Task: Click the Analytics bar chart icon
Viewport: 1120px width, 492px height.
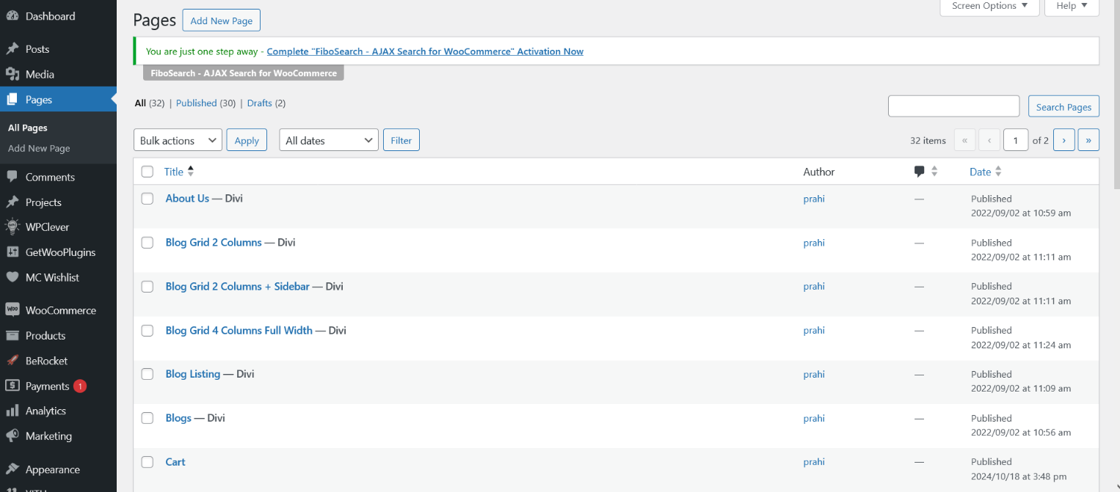Action: [12, 411]
